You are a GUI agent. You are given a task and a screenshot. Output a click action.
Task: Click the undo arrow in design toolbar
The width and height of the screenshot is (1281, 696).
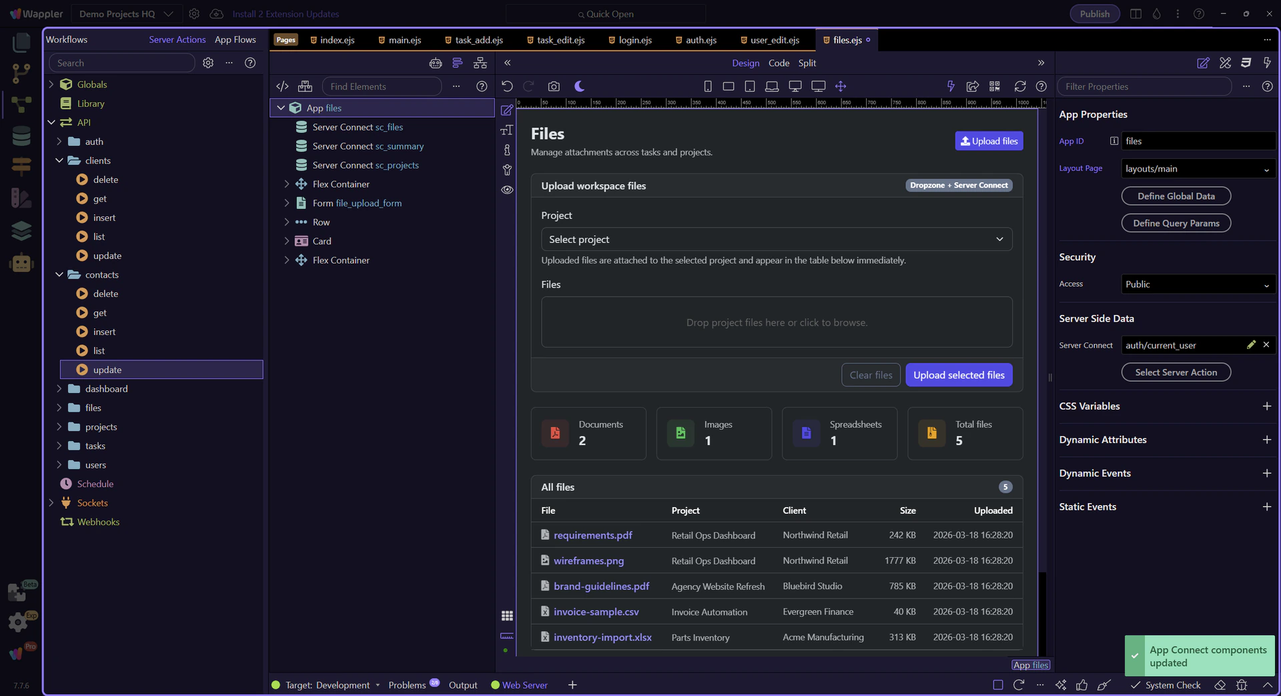507,86
